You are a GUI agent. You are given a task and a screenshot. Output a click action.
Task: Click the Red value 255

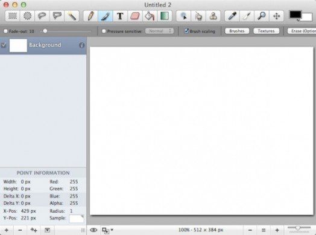[x=74, y=181]
